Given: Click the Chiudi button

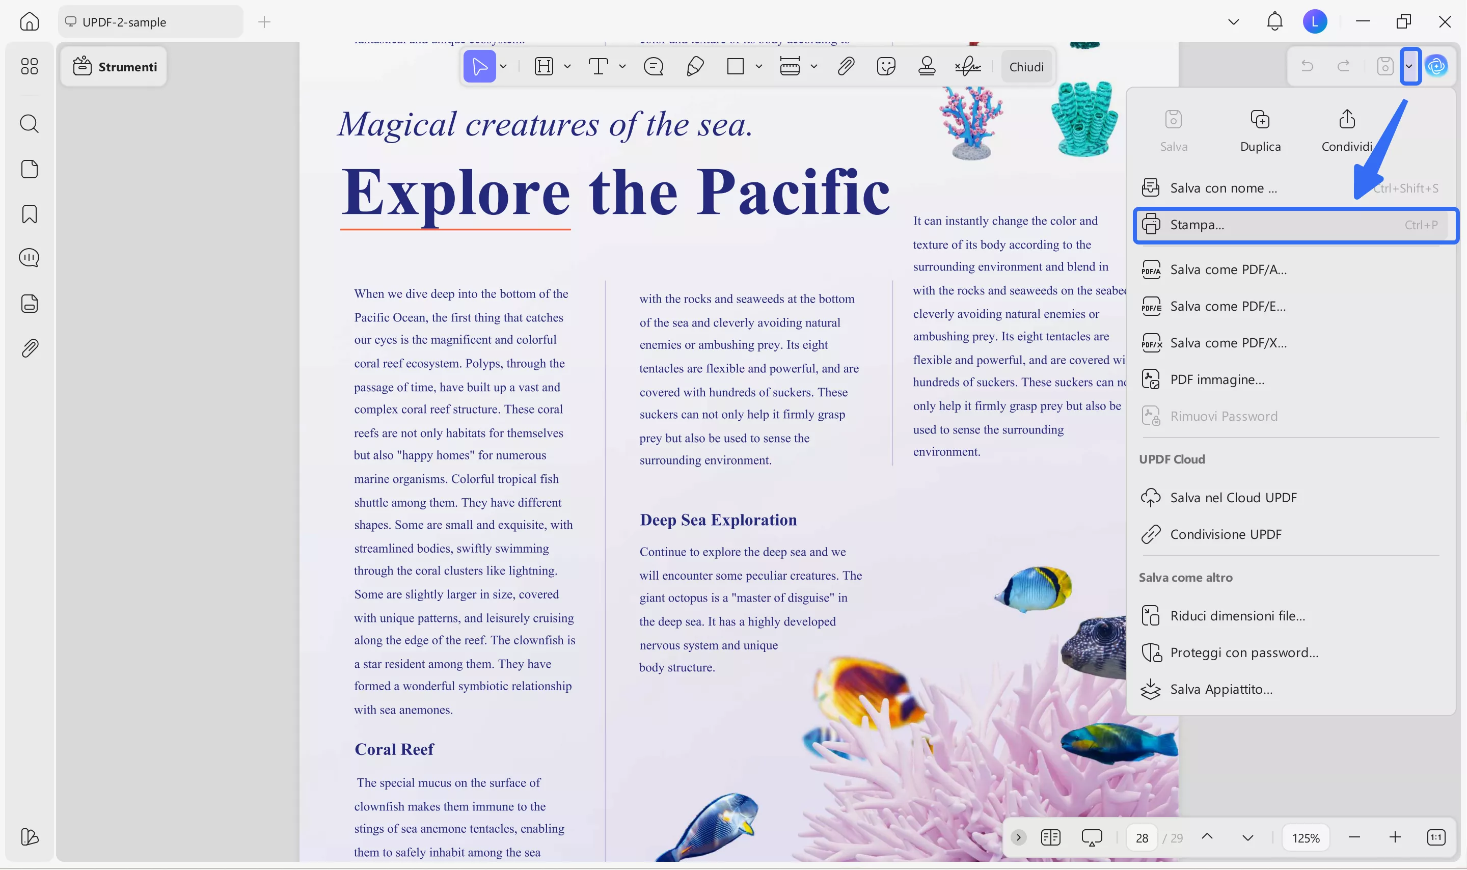Looking at the screenshot, I should tap(1026, 67).
